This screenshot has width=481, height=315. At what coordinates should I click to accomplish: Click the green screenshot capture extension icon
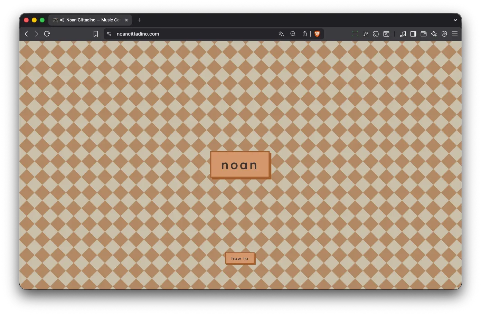tap(355, 34)
